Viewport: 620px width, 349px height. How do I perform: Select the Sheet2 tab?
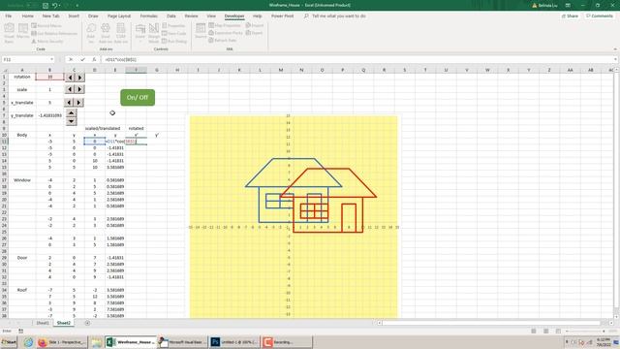pyautogui.click(x=64, y=323)
